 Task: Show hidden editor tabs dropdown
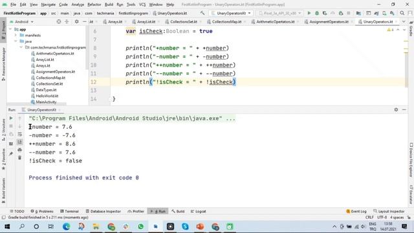point(404,21)
